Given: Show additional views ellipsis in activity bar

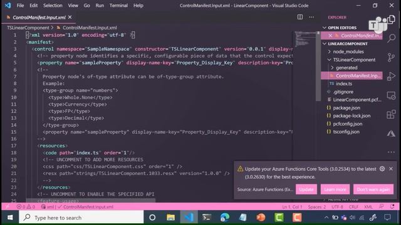Looking at the screenshot, I should (x=391, y=152).
